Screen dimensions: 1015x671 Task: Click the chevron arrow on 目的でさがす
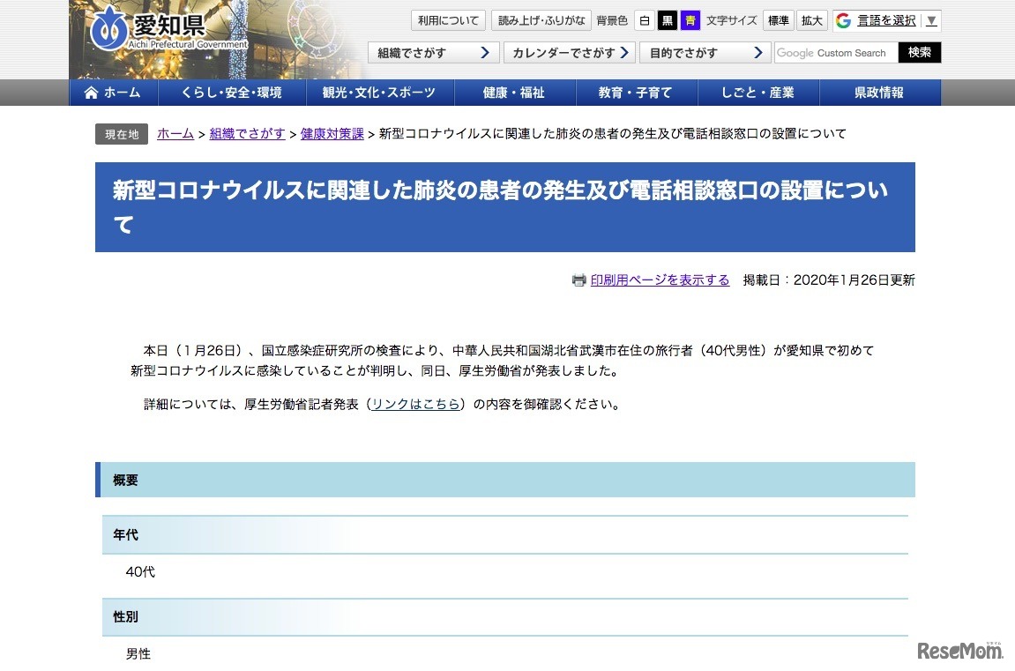[x=757, y=52]
